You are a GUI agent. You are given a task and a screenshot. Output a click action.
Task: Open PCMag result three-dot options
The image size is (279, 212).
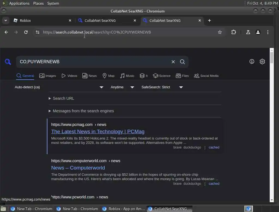coord(205,148)
